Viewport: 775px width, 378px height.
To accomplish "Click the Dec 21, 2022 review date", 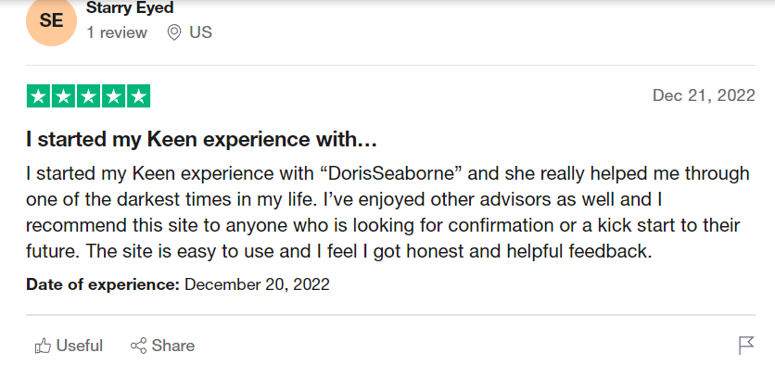I will [x=704, y=95].
